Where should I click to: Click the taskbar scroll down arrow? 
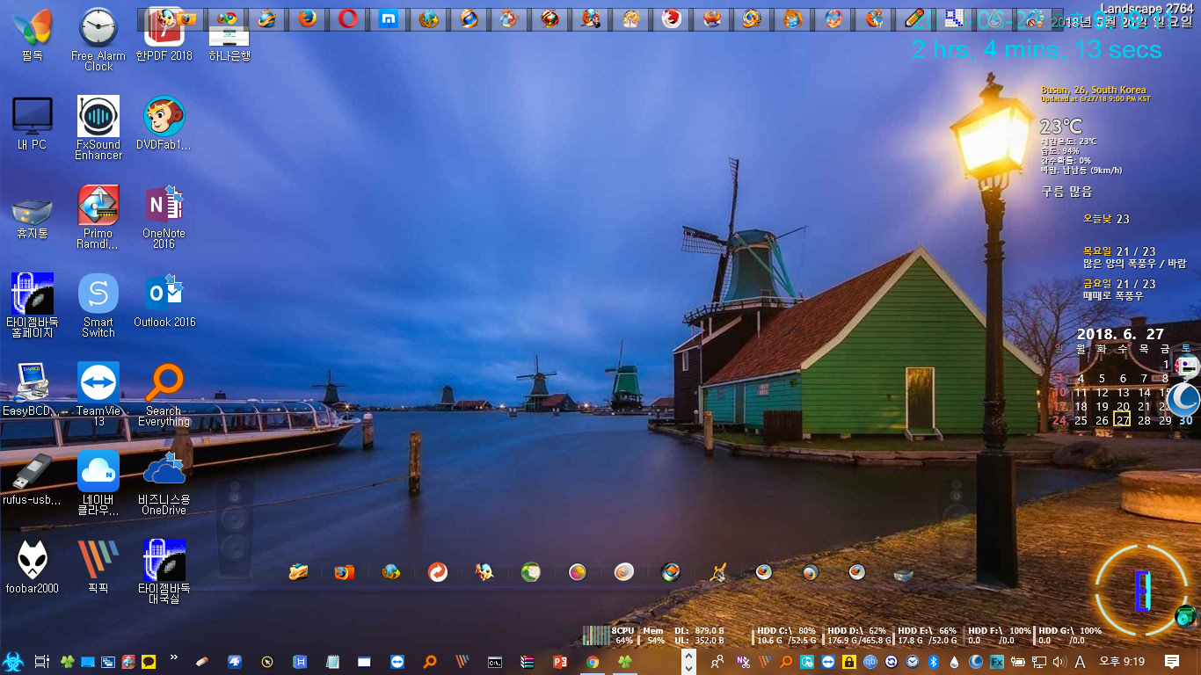[x=688, y=668]
